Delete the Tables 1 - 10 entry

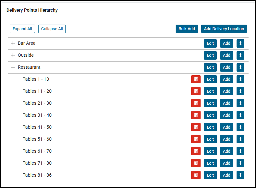pyautogui.click(x=196, y=79)
